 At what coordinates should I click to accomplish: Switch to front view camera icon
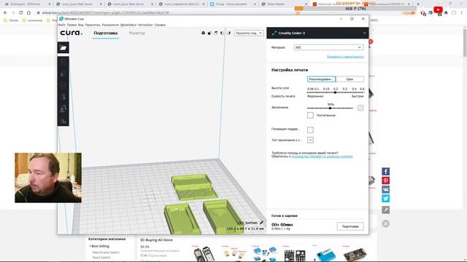[x=209, y=33]
